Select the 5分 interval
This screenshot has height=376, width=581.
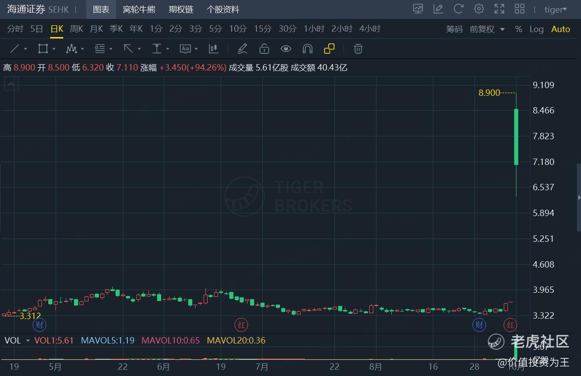point(215,29)
